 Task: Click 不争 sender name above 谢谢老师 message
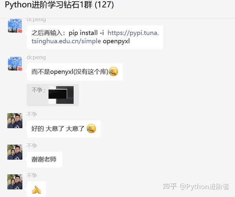pyautogui.click(x=32, y=146)
